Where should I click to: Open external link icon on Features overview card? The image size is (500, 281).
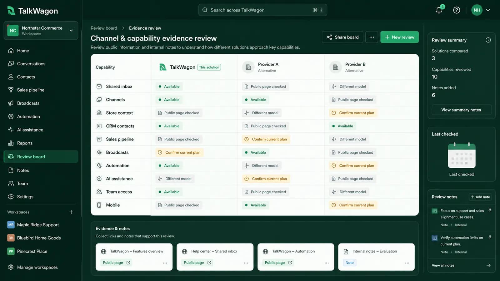tap(128, 263)
